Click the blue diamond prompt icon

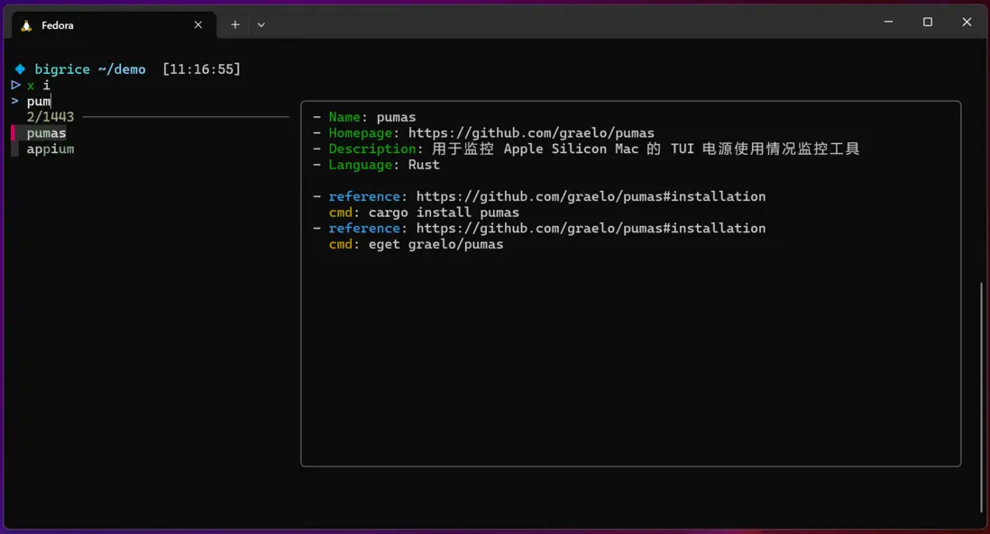[x=20, y=69]
